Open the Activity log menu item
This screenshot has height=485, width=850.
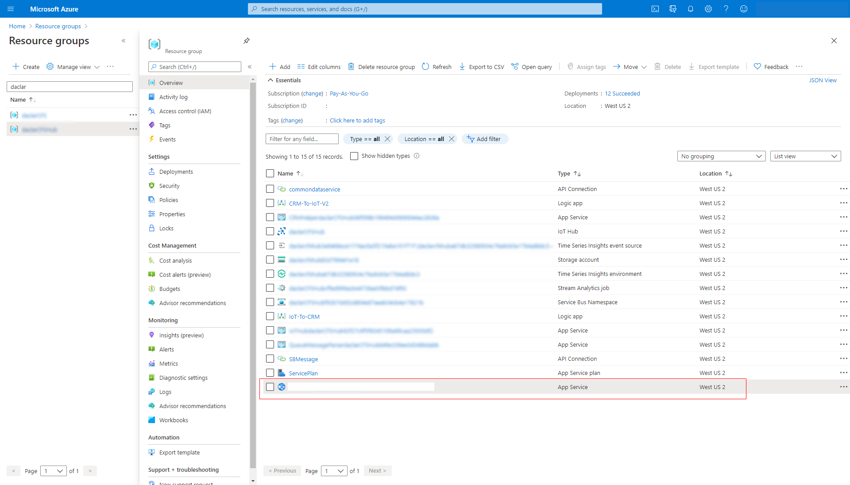click(173, 97)
